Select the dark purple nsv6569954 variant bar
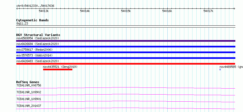Image resolution: width=243 pixels, height=112 pixels. [x=126, y=41]
